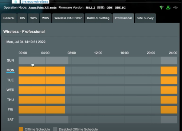182x131 pixels.
Task: Select the Professional tab
Action: click(123, 18)
